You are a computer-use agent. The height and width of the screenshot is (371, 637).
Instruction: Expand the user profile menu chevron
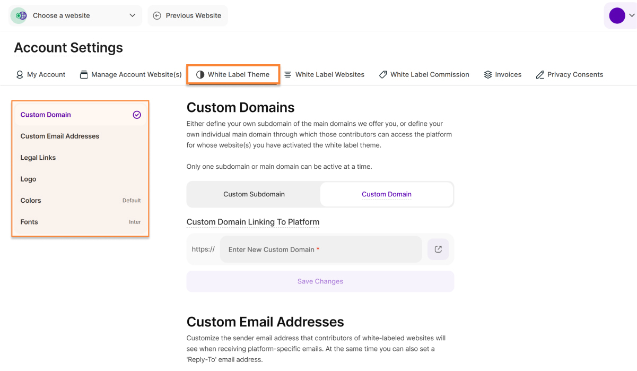pyautogui.click(x=632, y=15)
